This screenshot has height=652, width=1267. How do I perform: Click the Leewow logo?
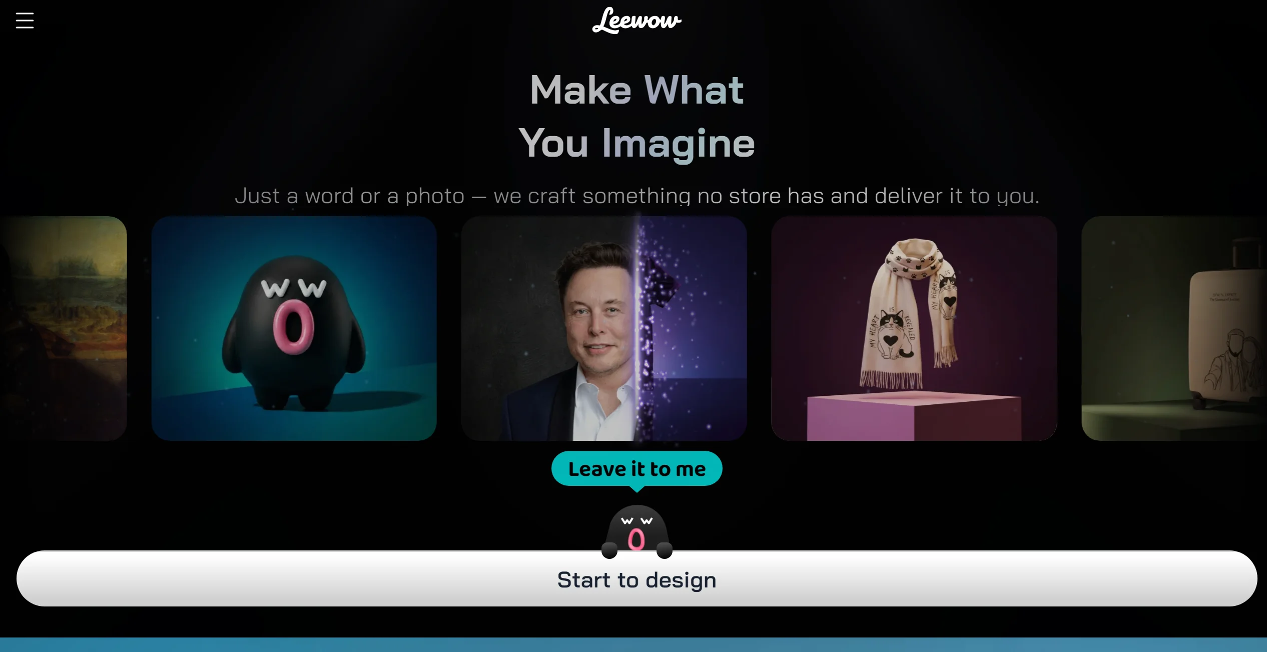(637, 21)
